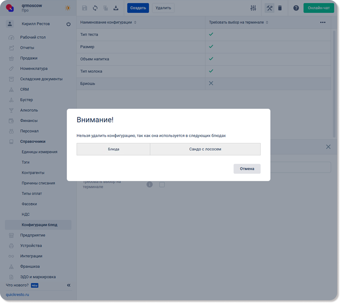The height and width of the screenshot is (303, 340).
Task: Click the Блюда cell in dialog
Action: pyautogui.click(x=113, y=149)
